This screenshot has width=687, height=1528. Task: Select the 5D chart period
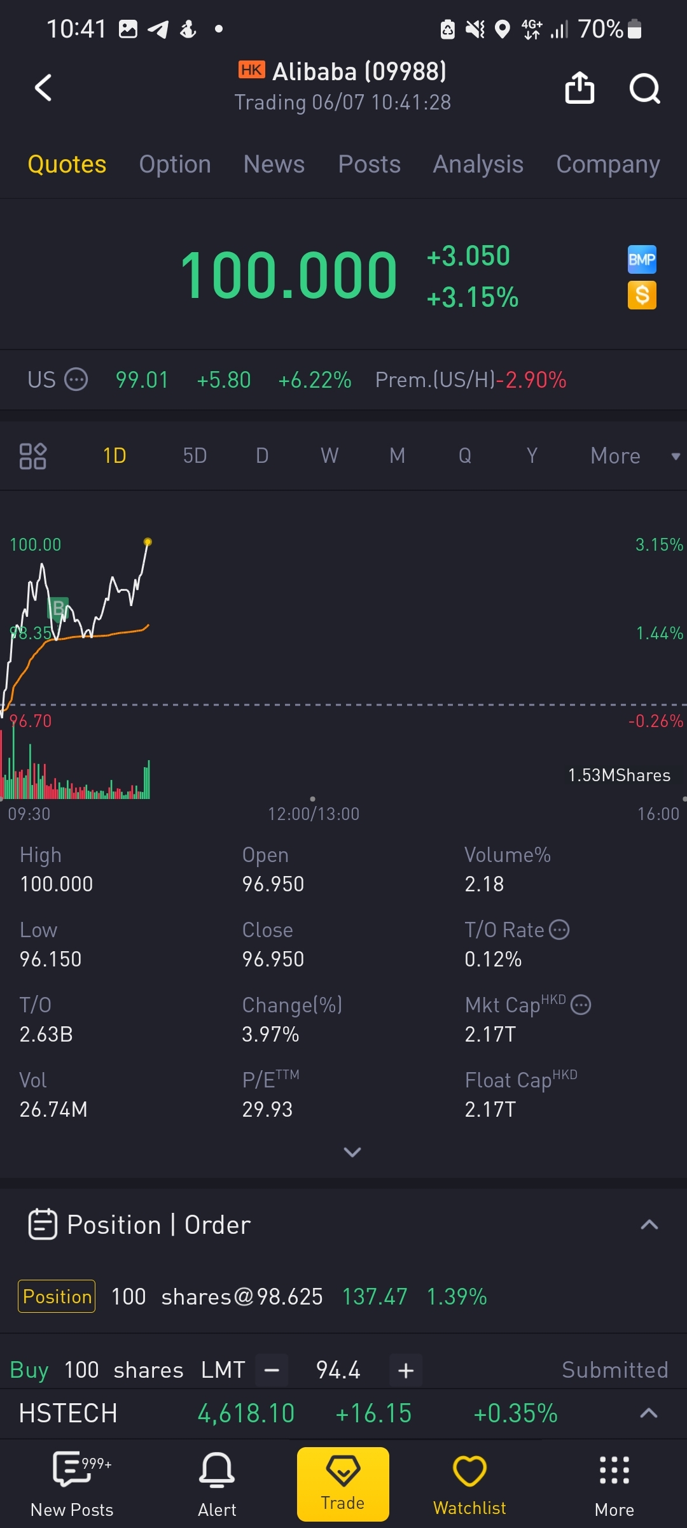pos(195,456)
